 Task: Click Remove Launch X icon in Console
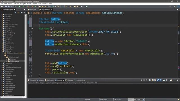point(144,80)
